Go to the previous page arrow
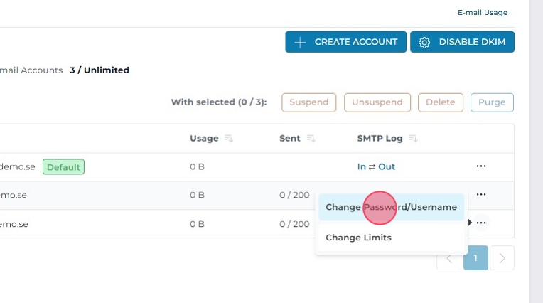Viewport: 543px width, 303px height. point(448,258)
